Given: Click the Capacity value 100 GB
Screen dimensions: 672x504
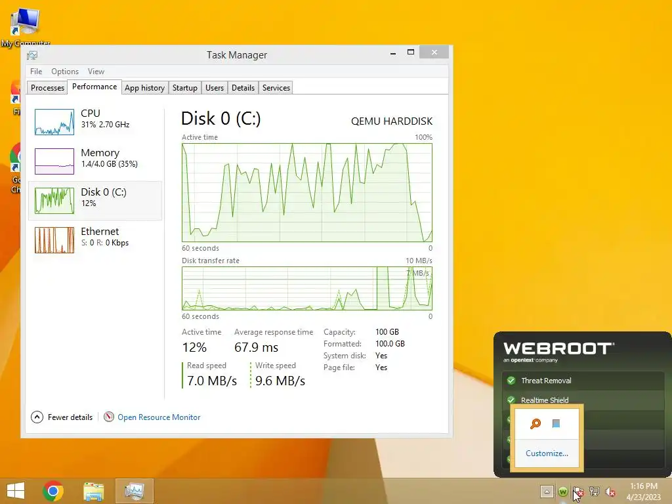Looking at the screenshot, I should click(387, 331).
